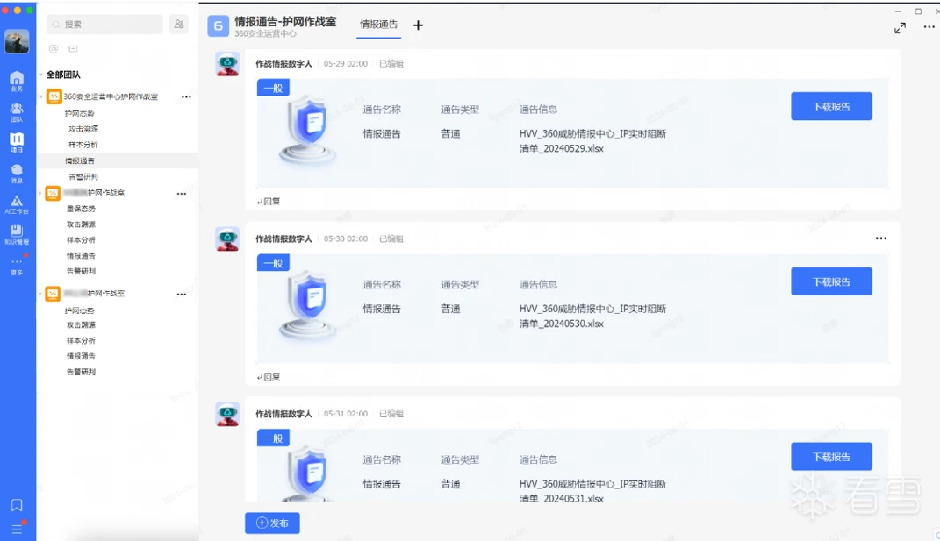The height and width of the screenshot is (541, 940).
Task: Switch to the 情报通告 tab
Action: 378,25
